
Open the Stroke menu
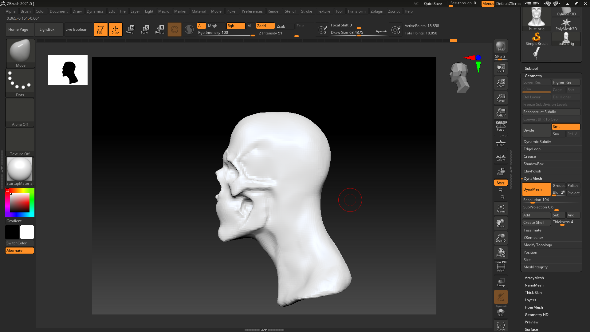click(306, 11)
